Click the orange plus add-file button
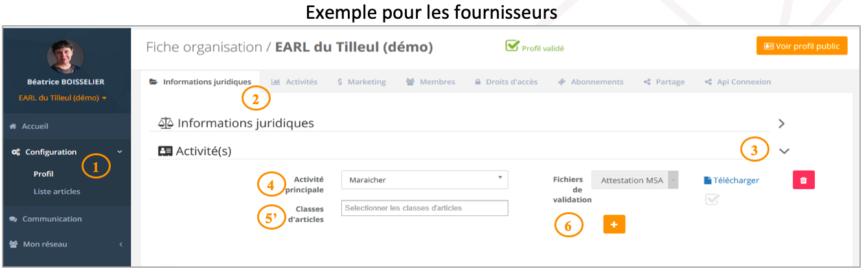864x271 pixels. click(x=614, y=224)
